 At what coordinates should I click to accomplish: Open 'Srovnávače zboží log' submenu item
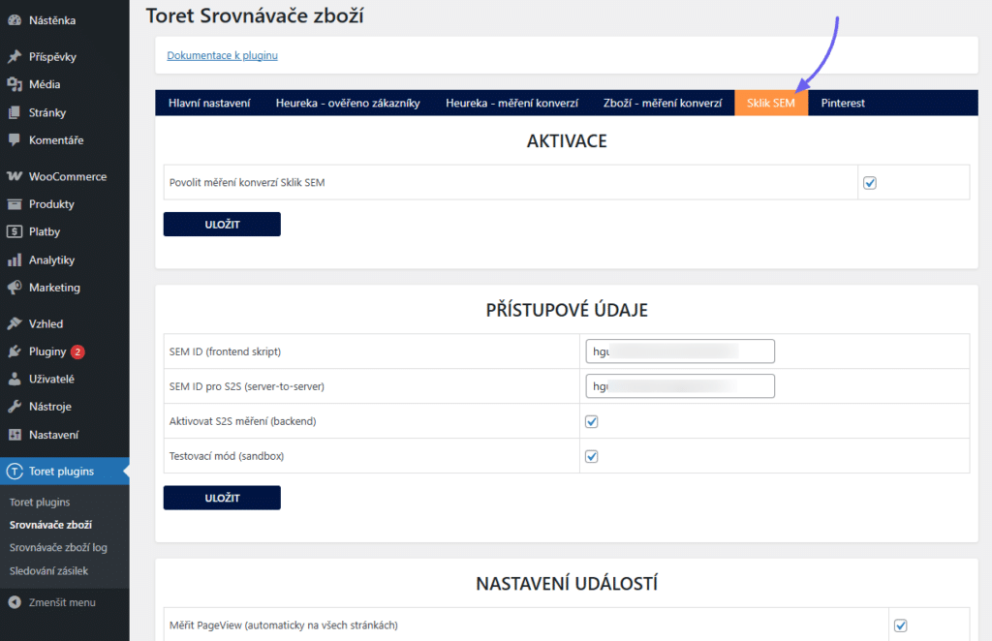(x=59, y=547)
